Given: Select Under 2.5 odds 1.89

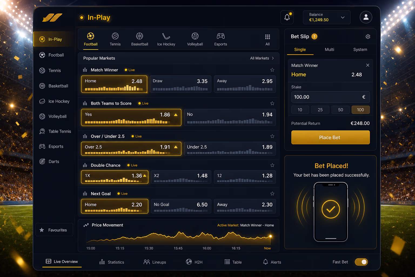Looking at the screenshot, I should [230, 149].
